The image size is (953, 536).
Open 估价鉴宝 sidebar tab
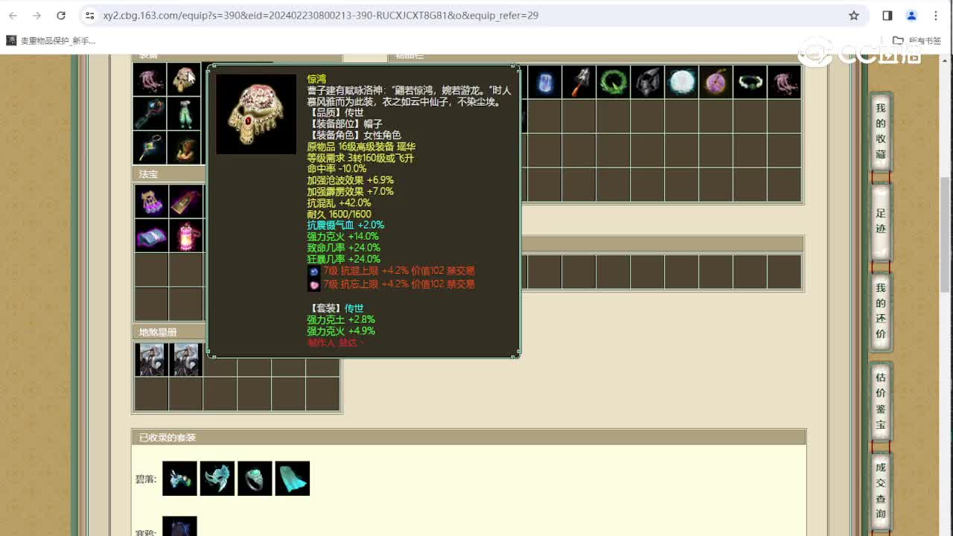coord(881,401)
